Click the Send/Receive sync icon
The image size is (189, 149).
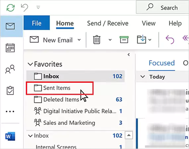[x=11, y=8]
